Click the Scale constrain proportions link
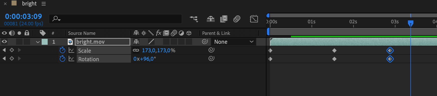Screen dimensions: 437x96 (x=136, y=50)
